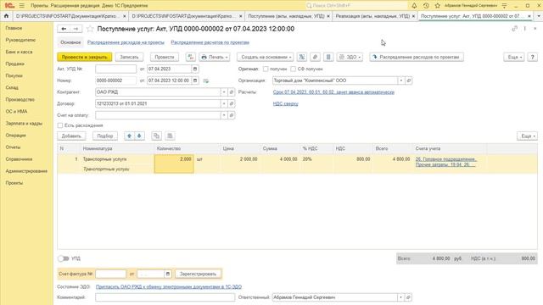Click into Комментарий input field

point(165,297)
